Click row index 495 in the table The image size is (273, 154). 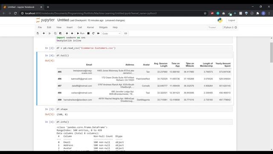pos(60,72)
